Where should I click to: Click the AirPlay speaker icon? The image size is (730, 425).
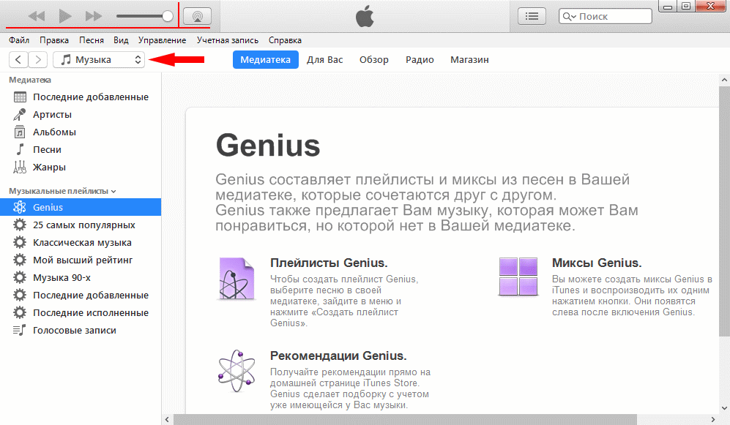[x=196, y=15]
